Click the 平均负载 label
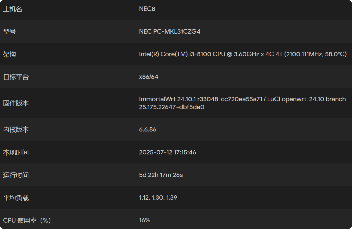The image size is (352, 229). pos(16,198)
